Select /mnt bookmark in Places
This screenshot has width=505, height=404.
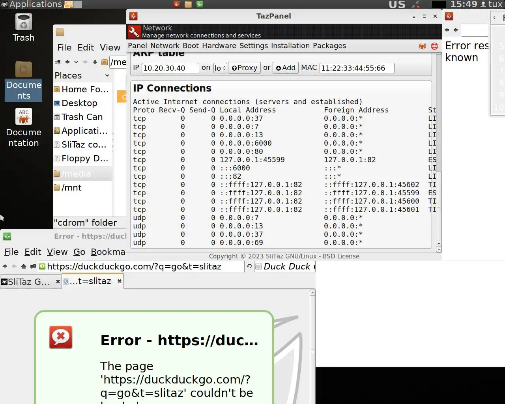(x=82, y=187)
